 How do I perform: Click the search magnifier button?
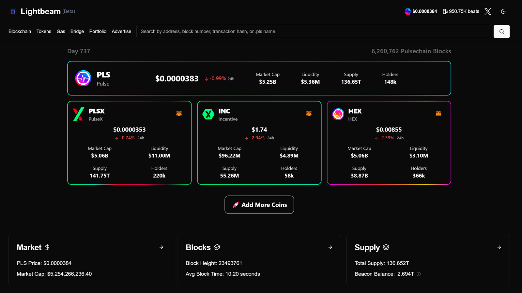click(x=502, y=32)
